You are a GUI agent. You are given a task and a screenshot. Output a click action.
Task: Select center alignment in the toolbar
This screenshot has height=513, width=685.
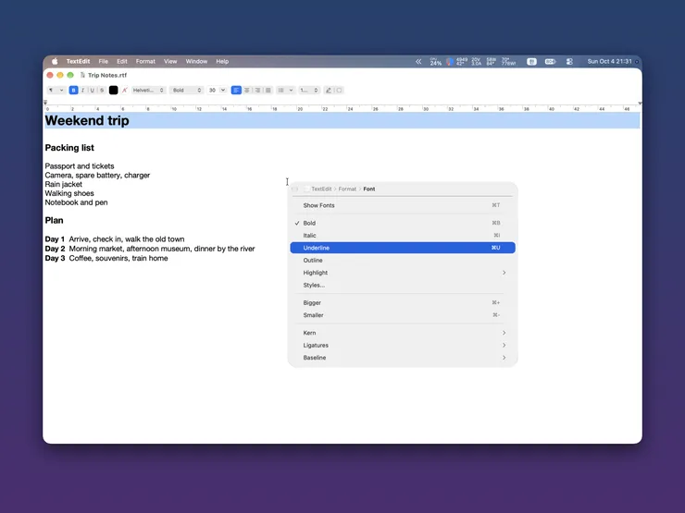tap(247, 91)
